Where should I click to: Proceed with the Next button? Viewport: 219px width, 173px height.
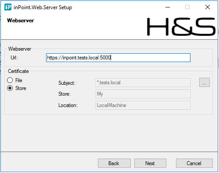point(150,163)
